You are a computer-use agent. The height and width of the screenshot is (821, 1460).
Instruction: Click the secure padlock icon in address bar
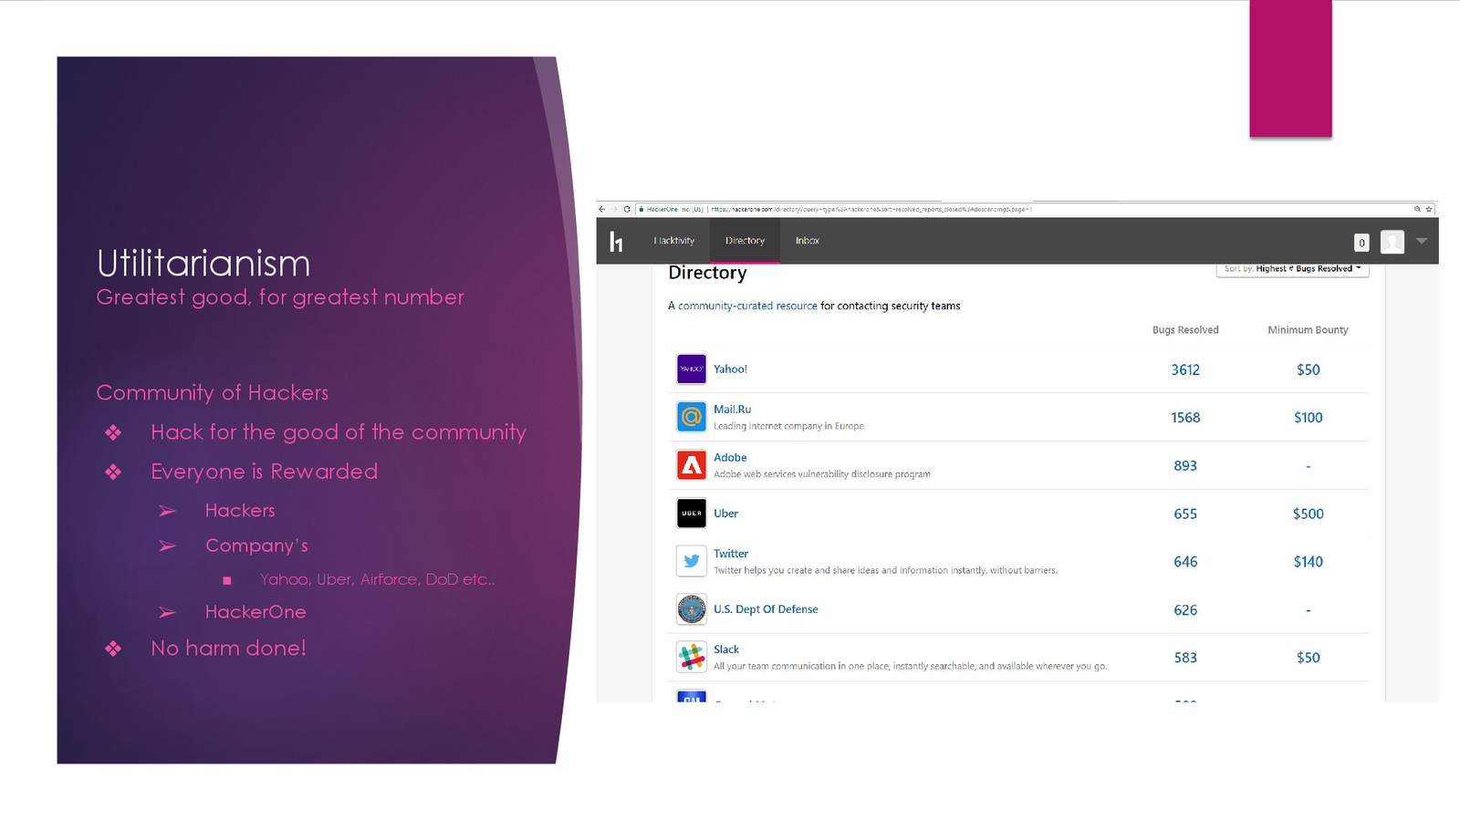click(641, 209)
